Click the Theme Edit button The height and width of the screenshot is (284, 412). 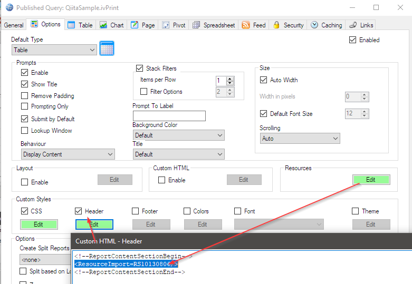pyautogui.click(x=371, y=224)
